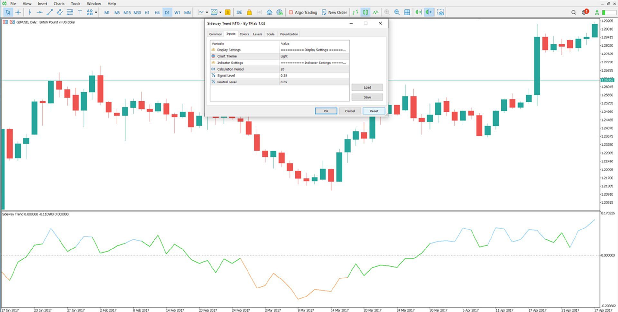Toggle the D1 daily timeframe
The image size is (618, 312).
point(167,13)
